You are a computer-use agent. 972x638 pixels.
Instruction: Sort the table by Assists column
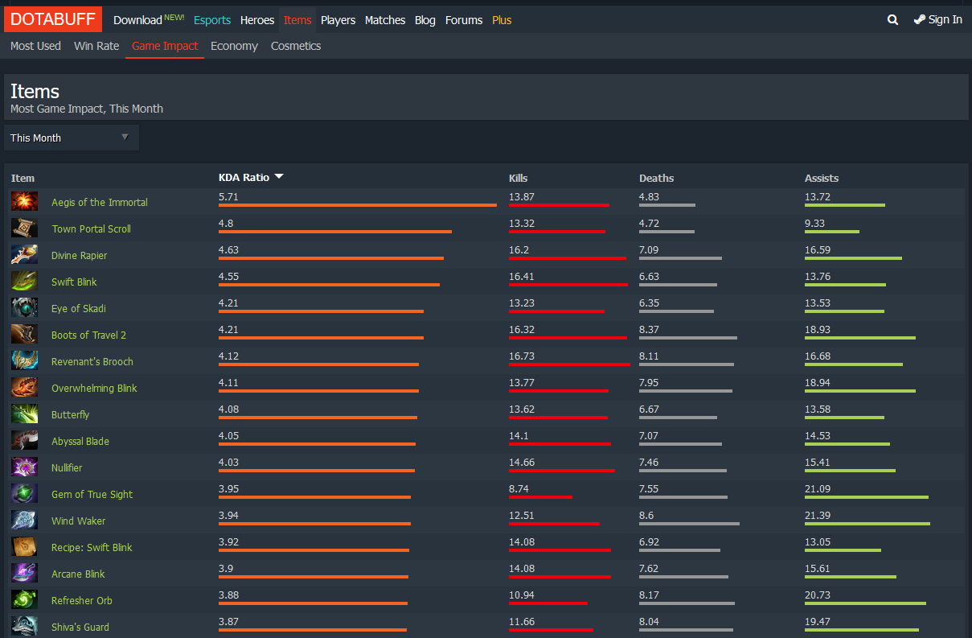822,178
